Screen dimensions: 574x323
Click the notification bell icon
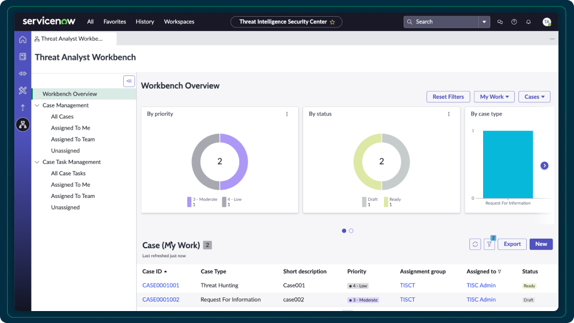pos(528,22)
